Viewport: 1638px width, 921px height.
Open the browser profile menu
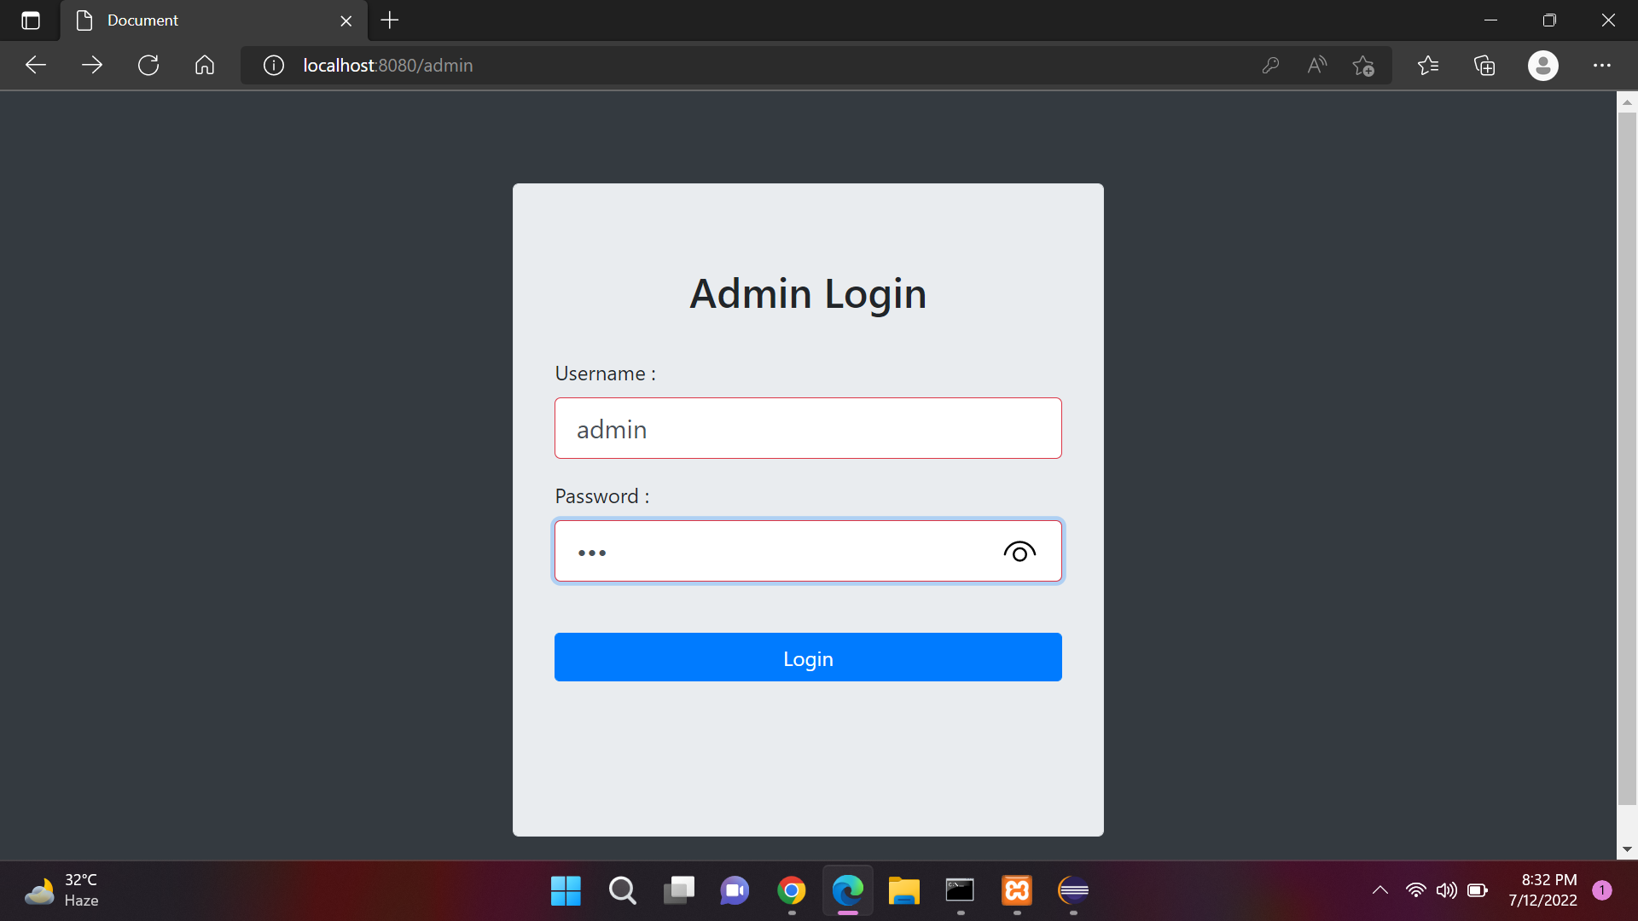tap(1542, 66)
